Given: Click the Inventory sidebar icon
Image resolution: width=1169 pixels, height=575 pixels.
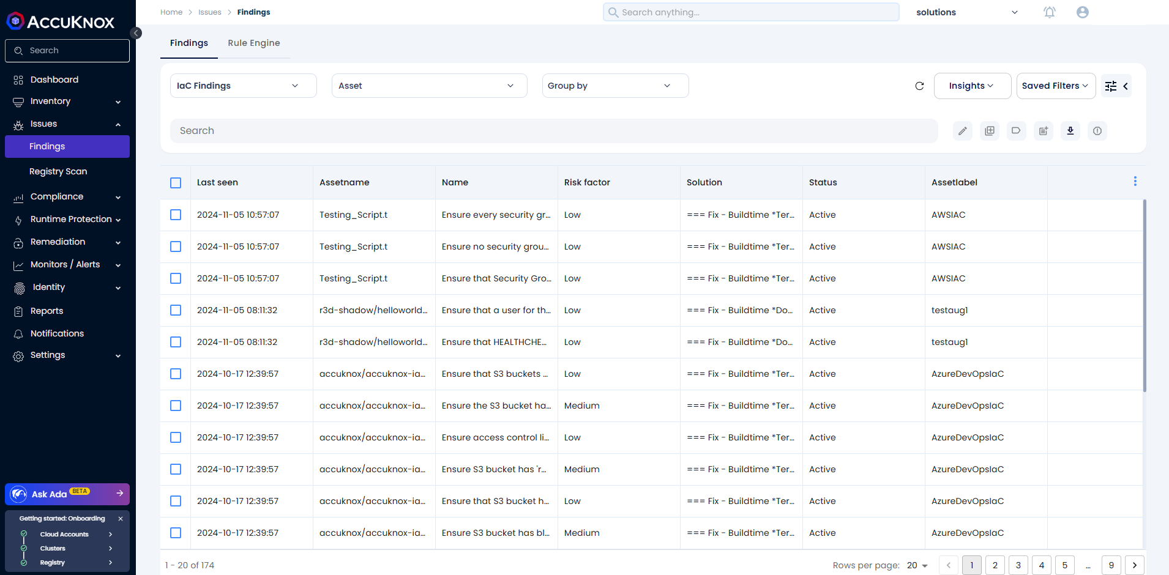Looking at the screenshot, I should [18, 102].
